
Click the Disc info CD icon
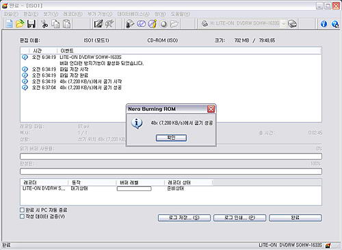tap(153, 24)
